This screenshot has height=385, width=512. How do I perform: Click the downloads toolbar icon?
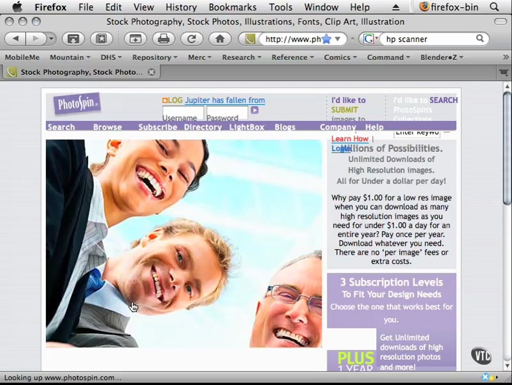[73, 39]
